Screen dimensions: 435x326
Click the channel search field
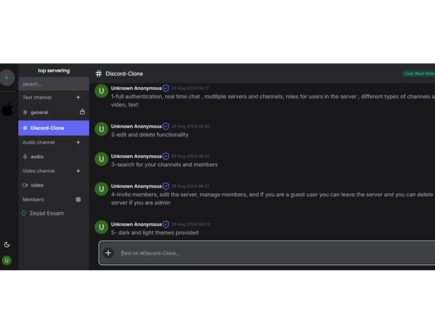click(54, 84)
